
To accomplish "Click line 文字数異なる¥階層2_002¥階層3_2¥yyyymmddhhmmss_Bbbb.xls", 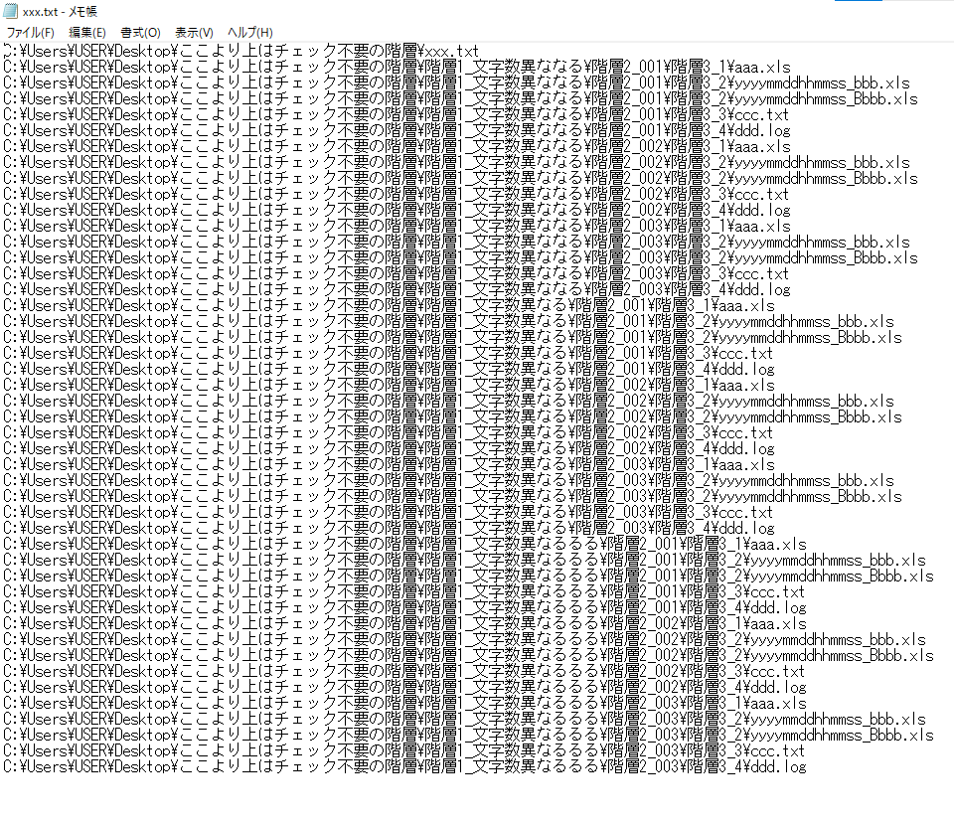I will pos(453,416).
